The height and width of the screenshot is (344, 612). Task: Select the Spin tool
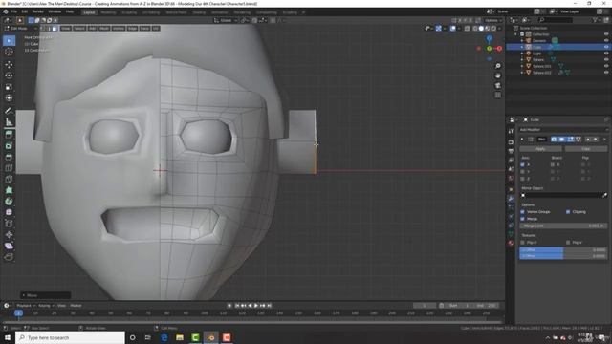point(9,202)
